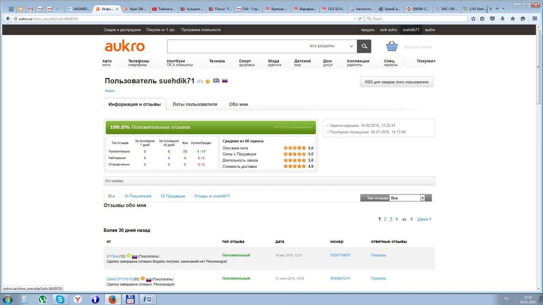The width and height of the screenshot is (543, 305).
Task: Click the 'обо мне' icon beside username
Action: click(x=216, y=81)
